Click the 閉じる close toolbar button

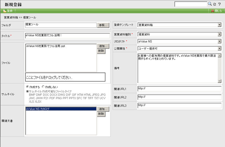(217, 11)
